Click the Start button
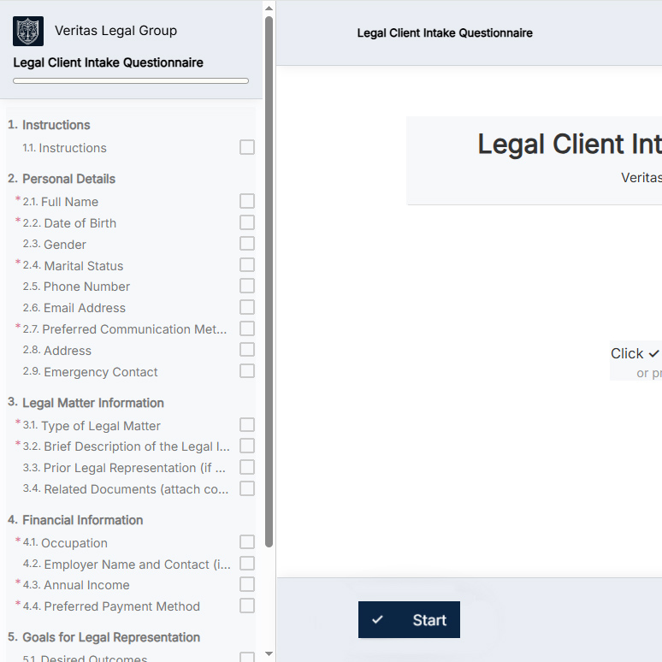 [409, 619]
